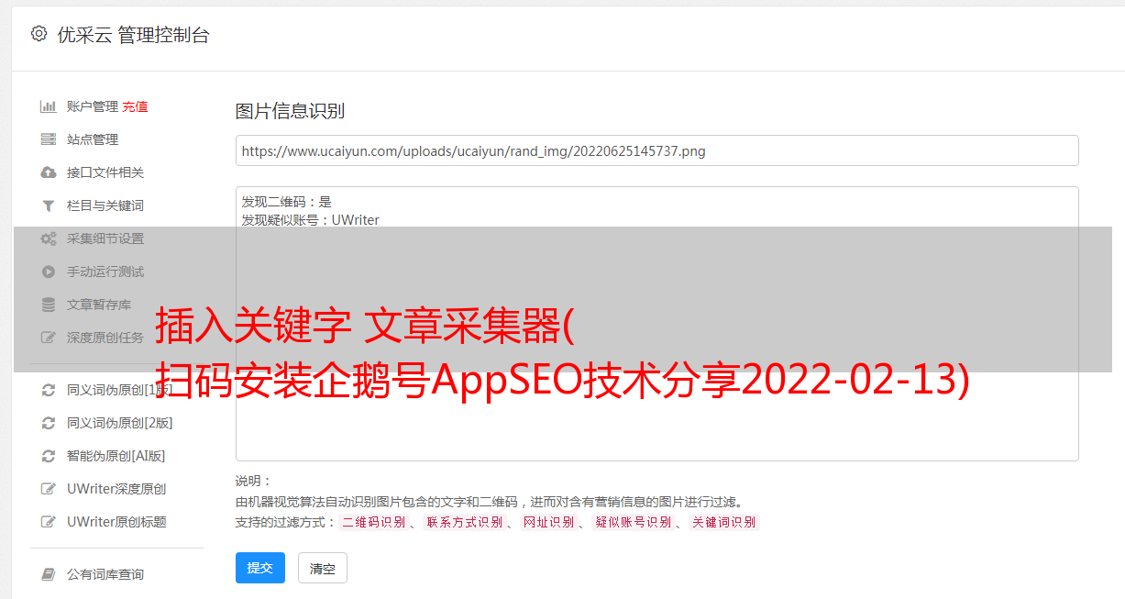Click the play circle icon for 手动运行测试
The image size is (1125, 599).
[x=49, y=272]
